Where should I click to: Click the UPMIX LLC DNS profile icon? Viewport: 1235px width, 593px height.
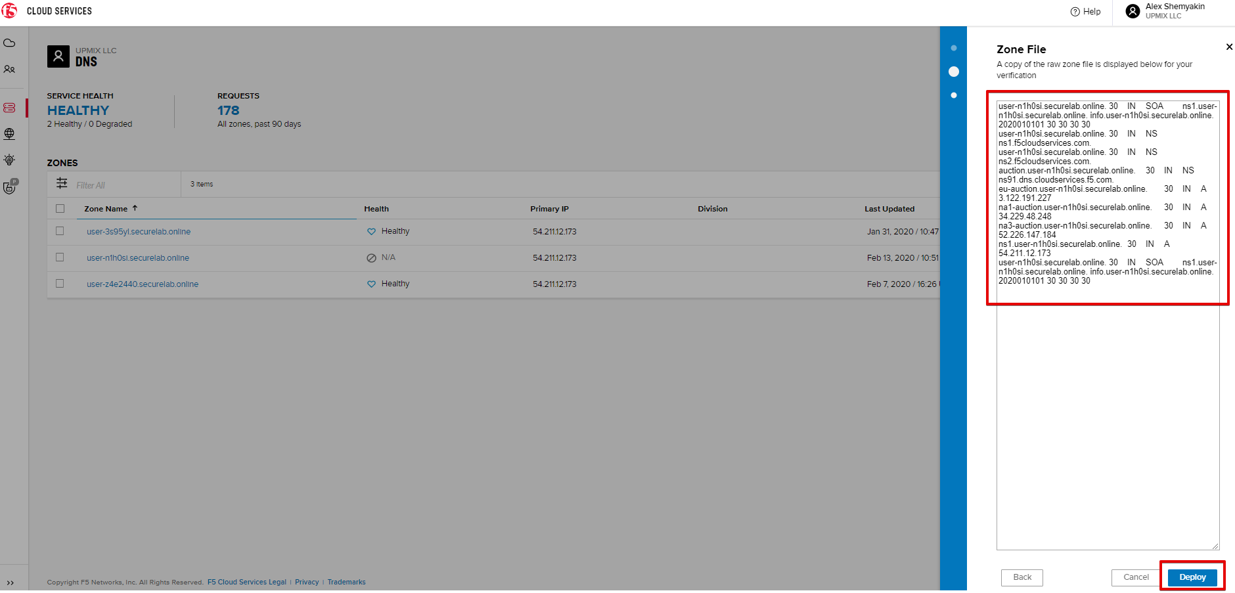coord(58,56)
